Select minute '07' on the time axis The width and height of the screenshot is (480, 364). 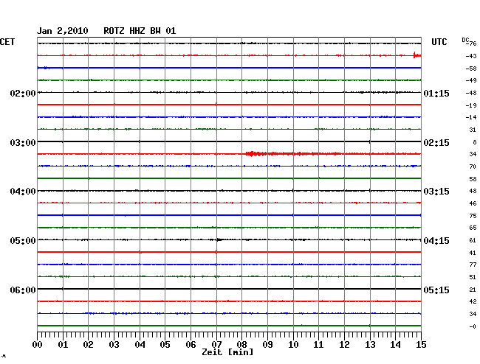tap(216, 344)
